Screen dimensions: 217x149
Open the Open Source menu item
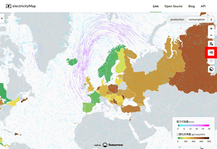click(174, 6)
